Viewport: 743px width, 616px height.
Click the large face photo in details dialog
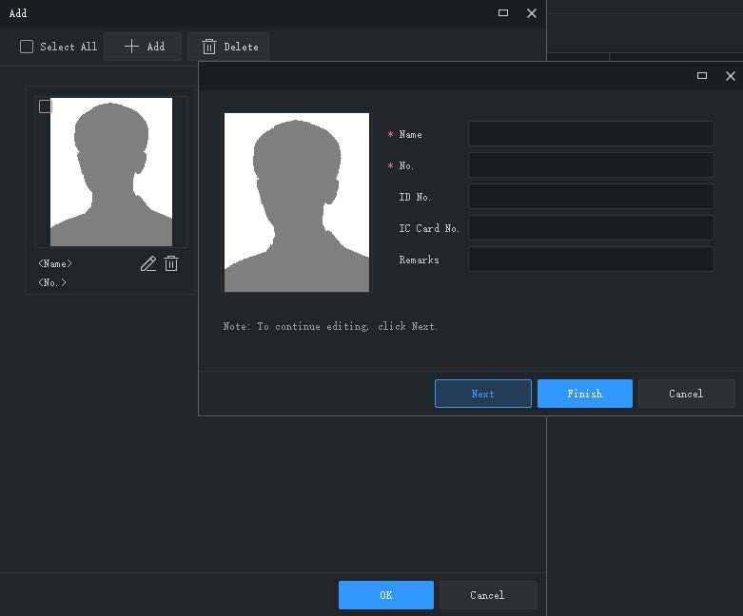tap(297, 202)
